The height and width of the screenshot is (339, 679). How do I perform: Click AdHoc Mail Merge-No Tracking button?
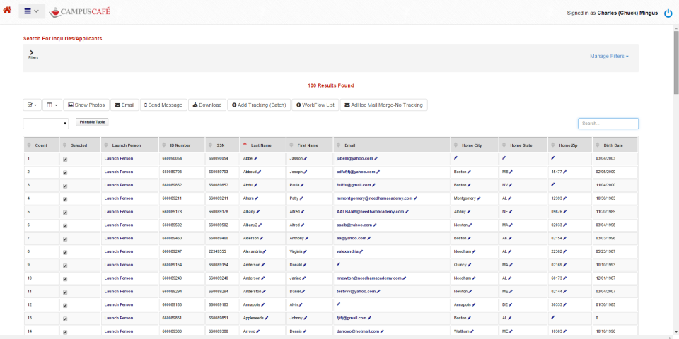pos(383,105)
